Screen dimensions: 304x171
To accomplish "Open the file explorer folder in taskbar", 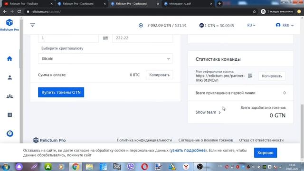I will coord(89,167).
